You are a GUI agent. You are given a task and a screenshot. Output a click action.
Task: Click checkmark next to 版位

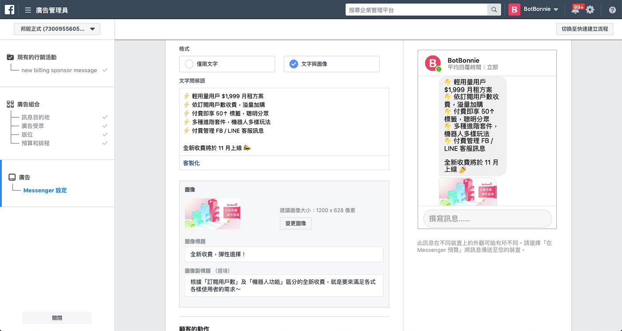(x=105, y=135)
